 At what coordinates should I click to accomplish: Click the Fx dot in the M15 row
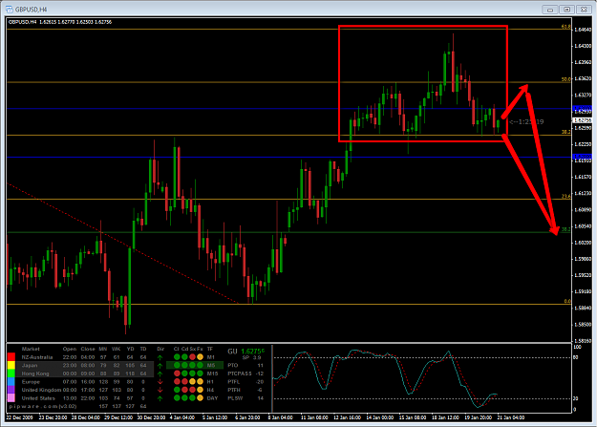click(x=200, y=374)
